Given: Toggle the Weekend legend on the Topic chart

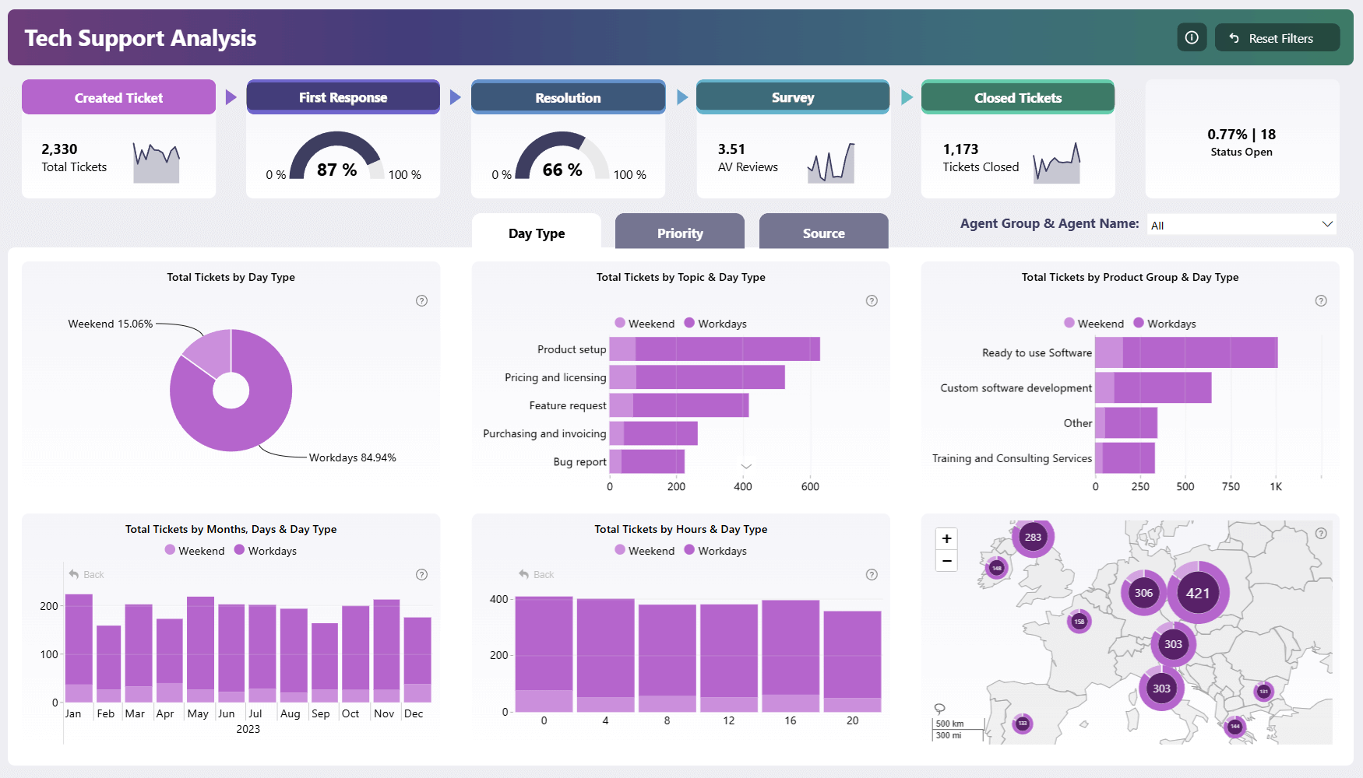Looking at the screenshot, I should point(645,323).
